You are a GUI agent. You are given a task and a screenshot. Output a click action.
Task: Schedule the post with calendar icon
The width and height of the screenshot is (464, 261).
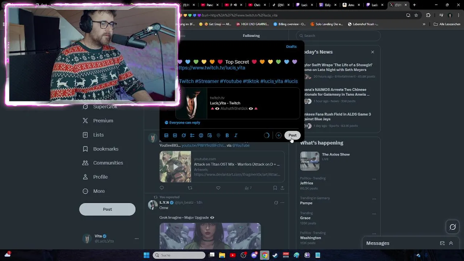210,135
